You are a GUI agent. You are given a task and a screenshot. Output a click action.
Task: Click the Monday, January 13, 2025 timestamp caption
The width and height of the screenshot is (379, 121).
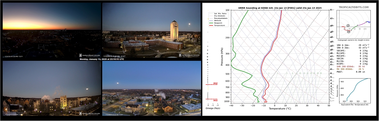pos(102,59)
